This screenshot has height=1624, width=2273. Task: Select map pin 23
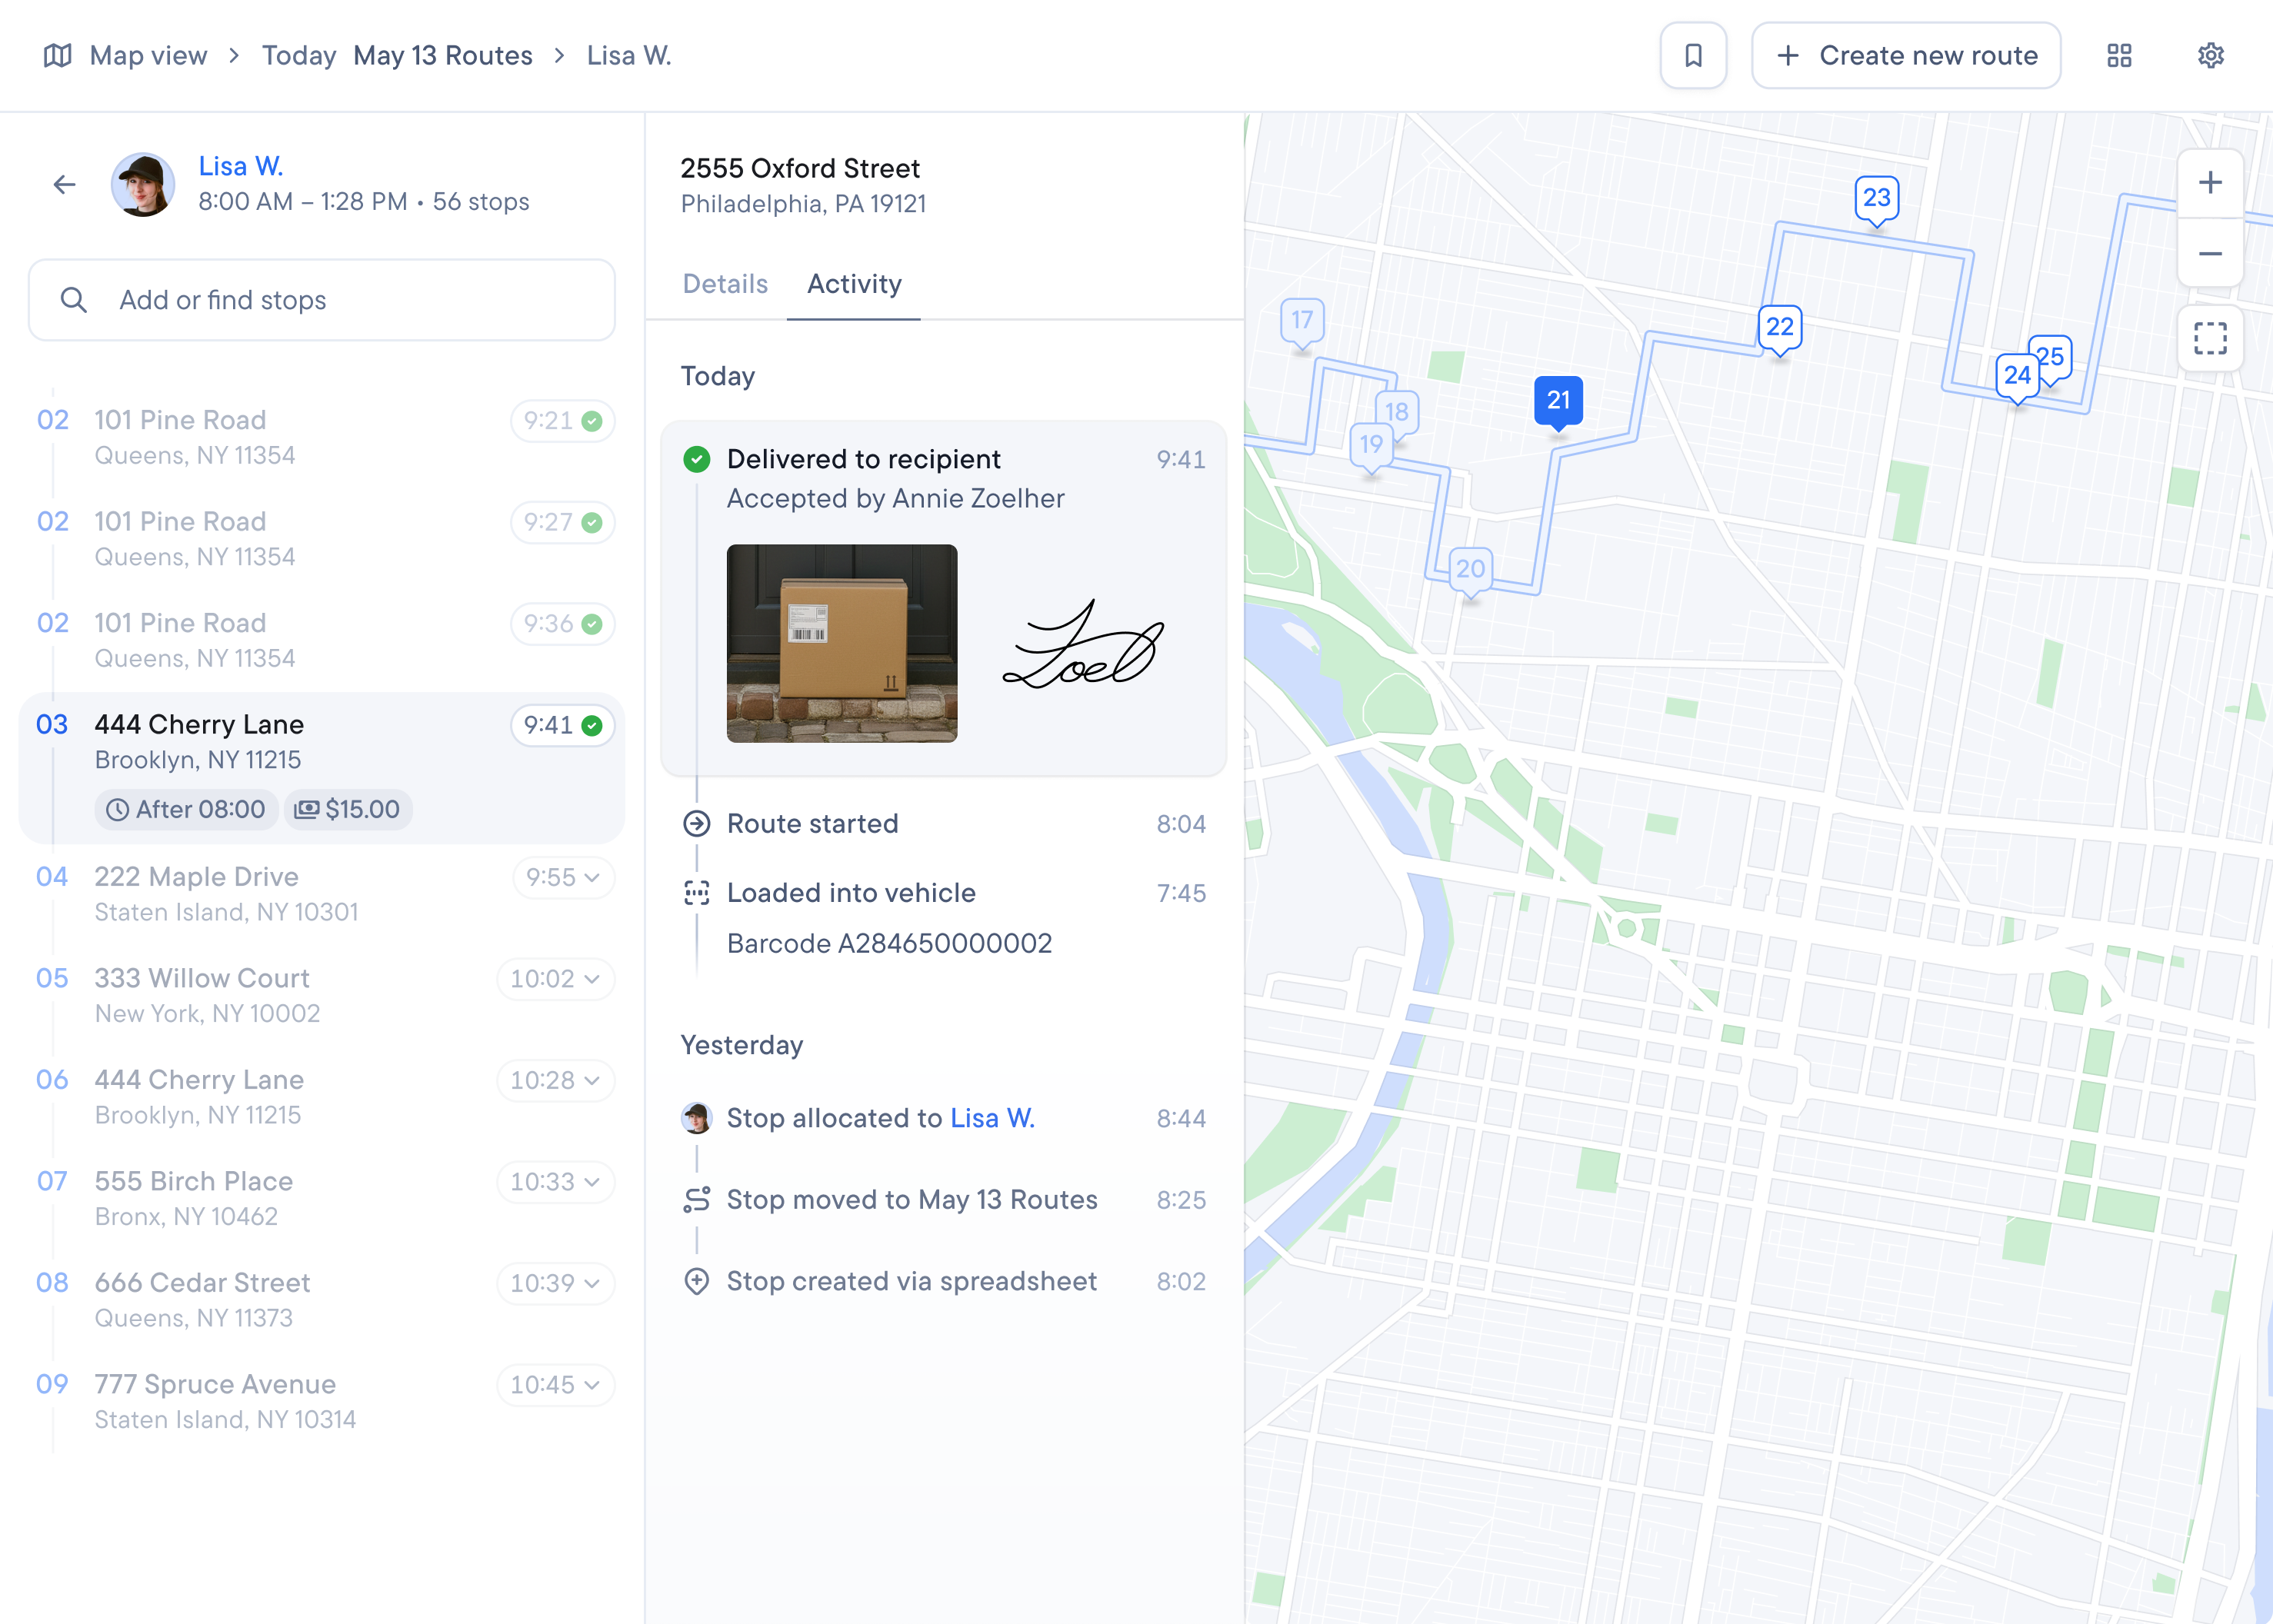1877,200
